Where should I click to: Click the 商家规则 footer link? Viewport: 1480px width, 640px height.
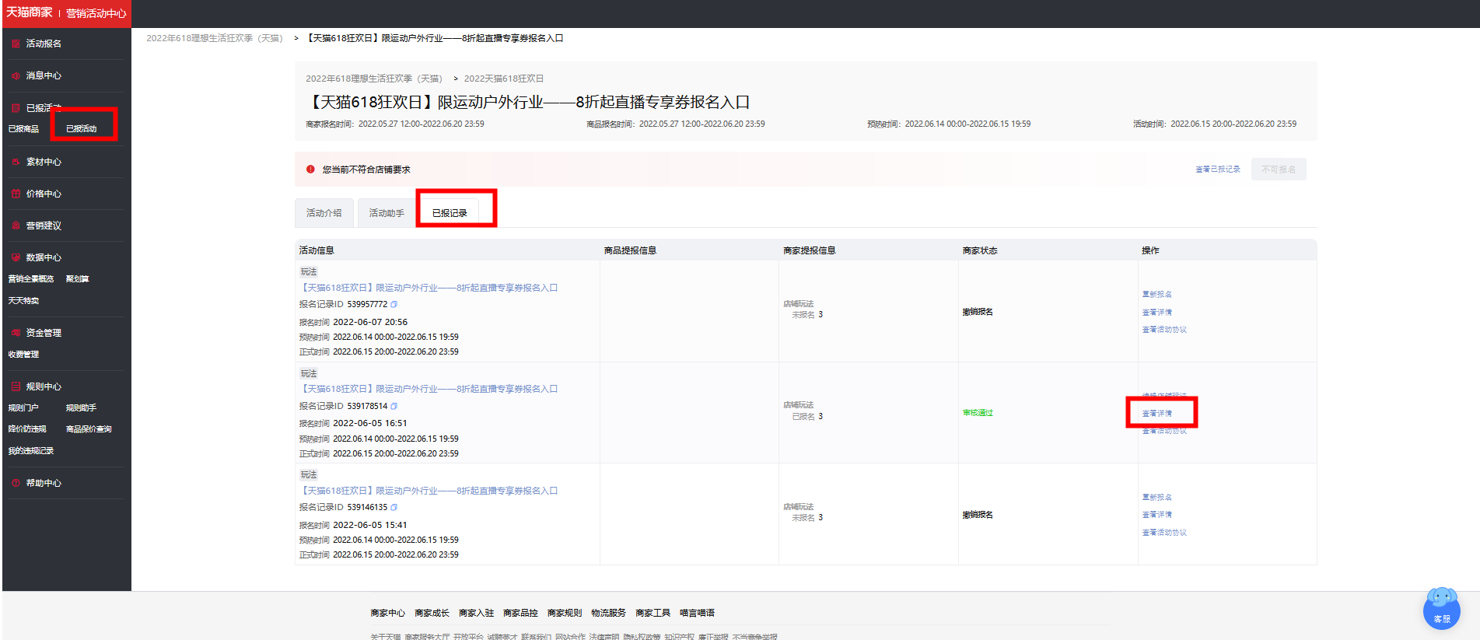565,613
